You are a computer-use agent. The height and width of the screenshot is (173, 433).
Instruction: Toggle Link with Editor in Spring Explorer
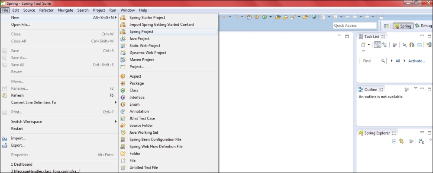[x=401, y=142]
